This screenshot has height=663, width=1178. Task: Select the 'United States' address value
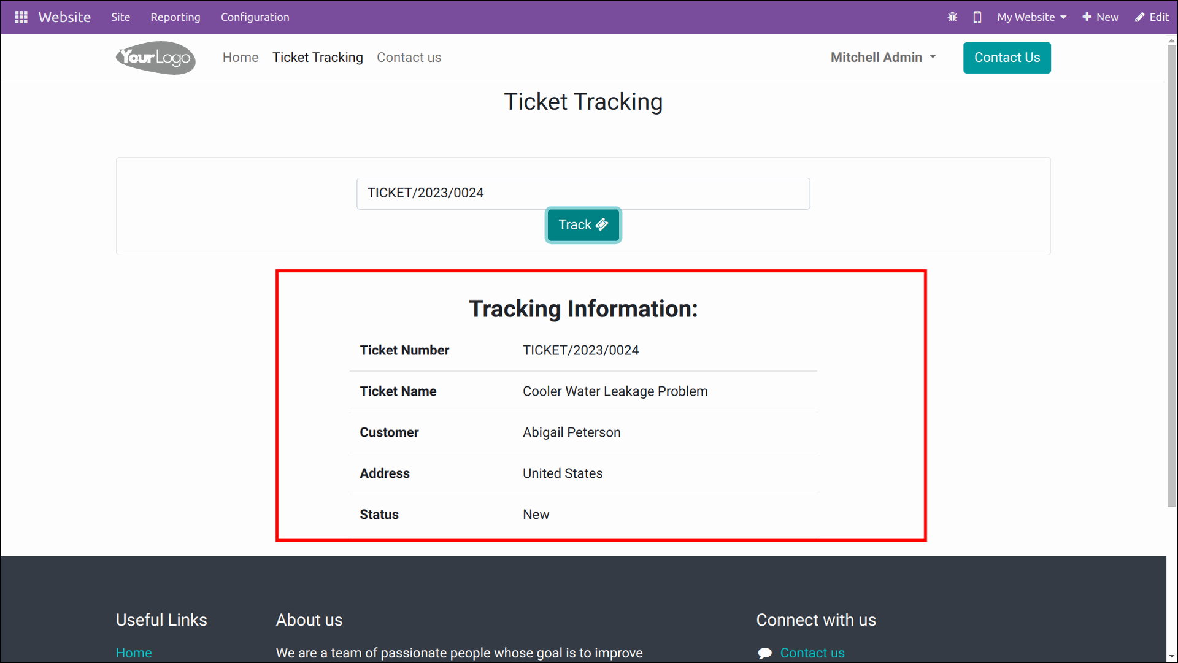coord(563,473)
